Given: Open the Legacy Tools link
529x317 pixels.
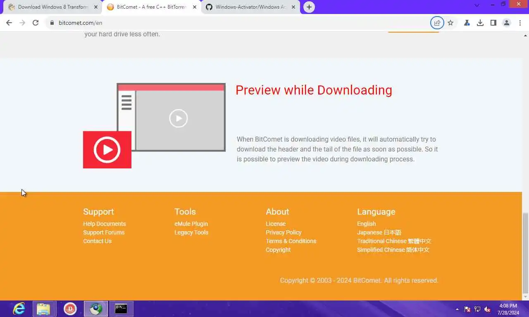Looking at the screenshot, I should (191, 232).
